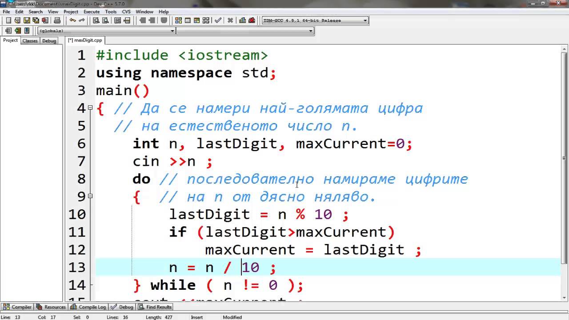The image size is (569, 320).
Task: Save the file with the floppy icon
Action: 27,20
